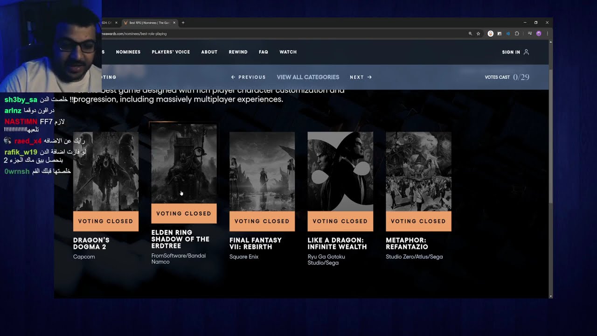The image size is (597, 336).
Task: Click the page's vertical scrollbar thumb
Action: tap(551, 135)
